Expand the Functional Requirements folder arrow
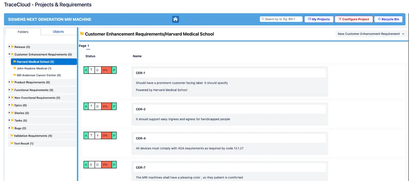 point(9,90)
